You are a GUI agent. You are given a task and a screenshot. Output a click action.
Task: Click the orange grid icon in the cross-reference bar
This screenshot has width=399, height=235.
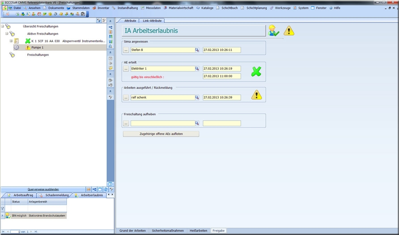tap(88, 189)
